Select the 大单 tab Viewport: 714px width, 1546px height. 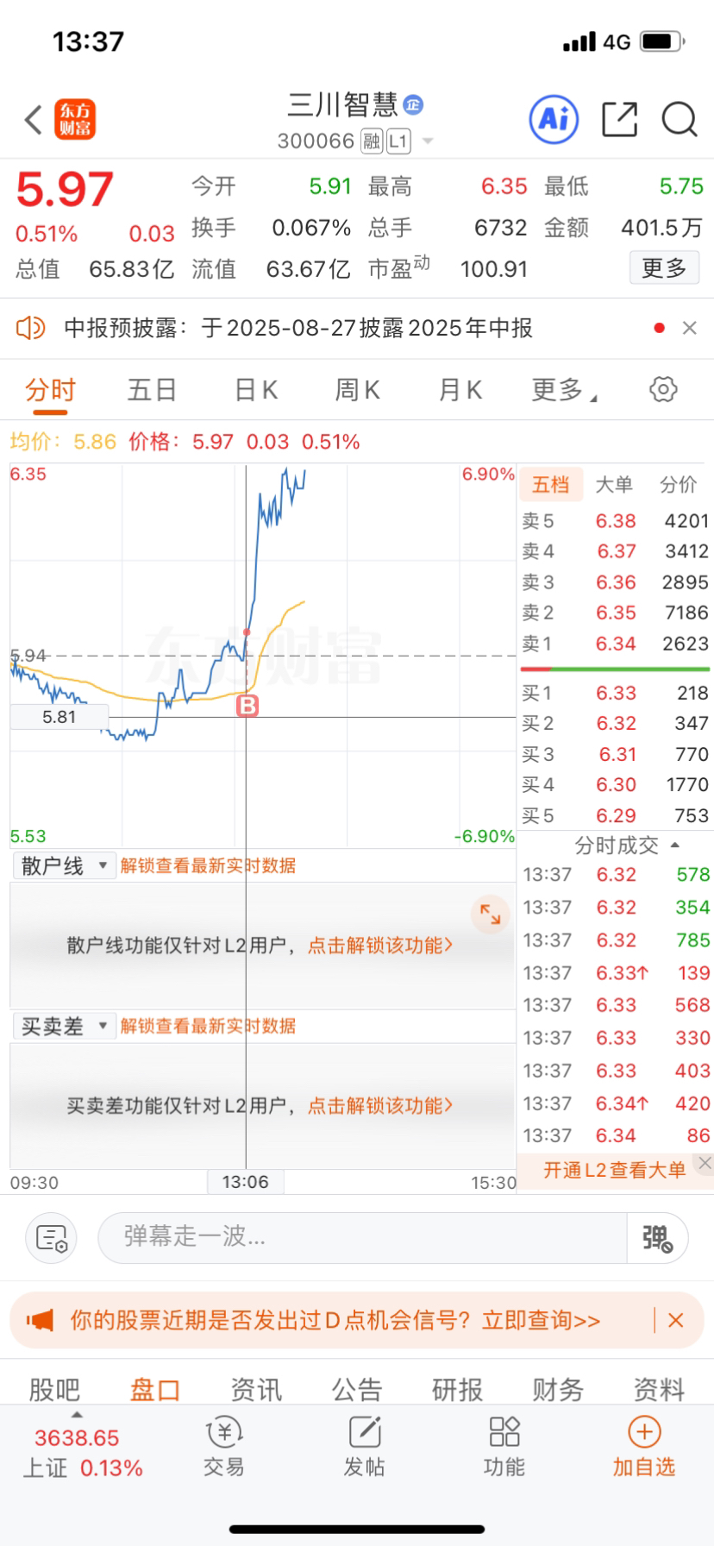tap(614, 485)
